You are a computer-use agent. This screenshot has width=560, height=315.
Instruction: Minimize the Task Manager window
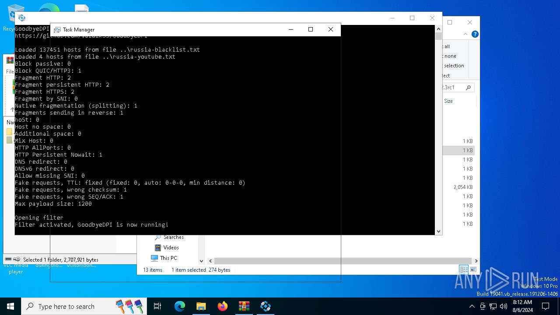tap(290, 29)
